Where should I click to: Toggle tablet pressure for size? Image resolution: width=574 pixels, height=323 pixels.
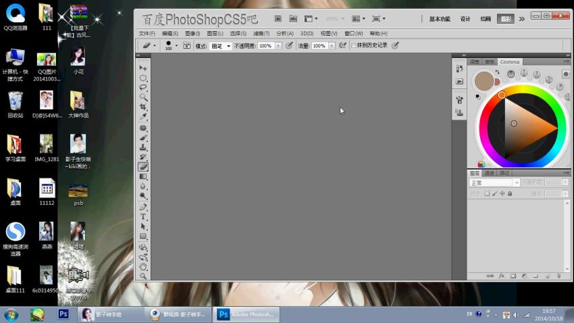(x=395, y=46)
